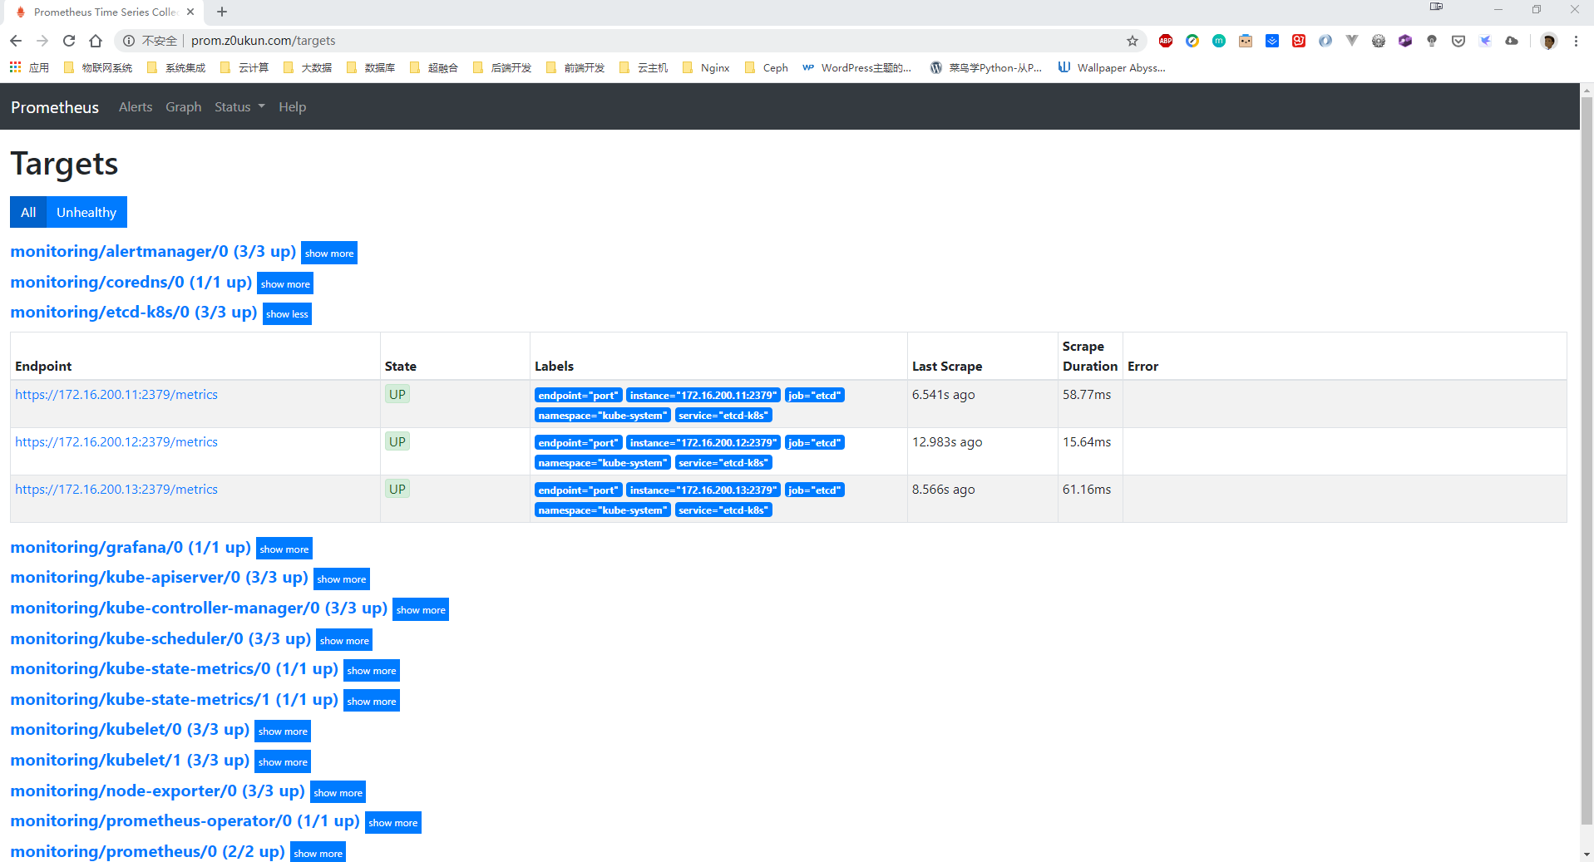The height and width of the screenshot is (862, 1594).
Task: Expand kubelet/1 targets with show more
Action: [283, 761]
